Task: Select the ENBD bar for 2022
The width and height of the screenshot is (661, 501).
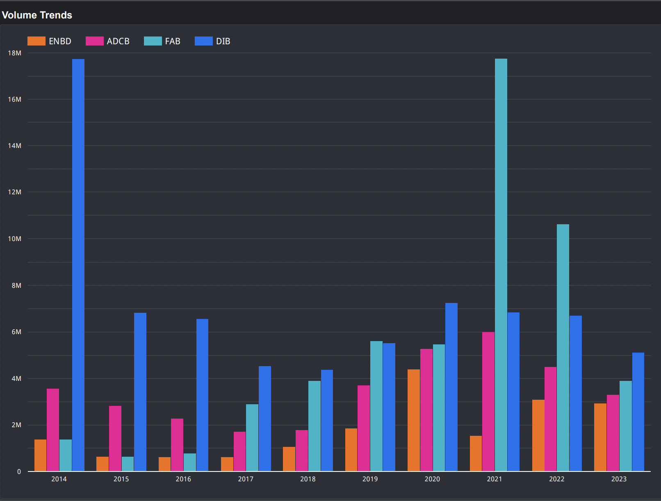Action: coord(538,435)
